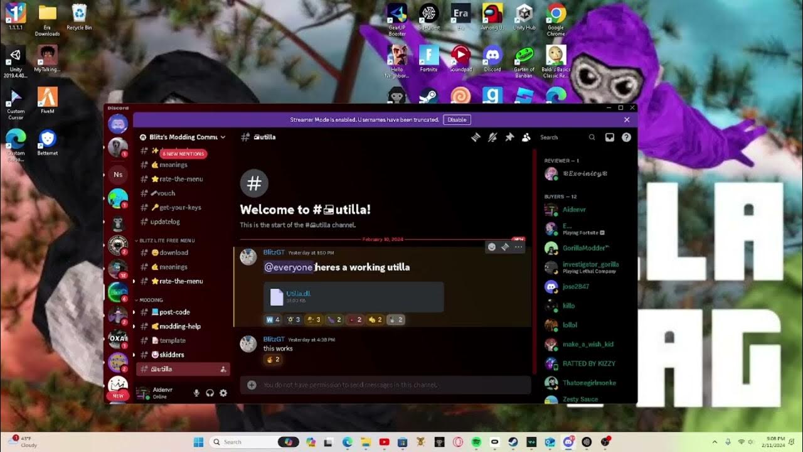Open weather widget showing 43°F Cloudy

[x=23, y=442]
